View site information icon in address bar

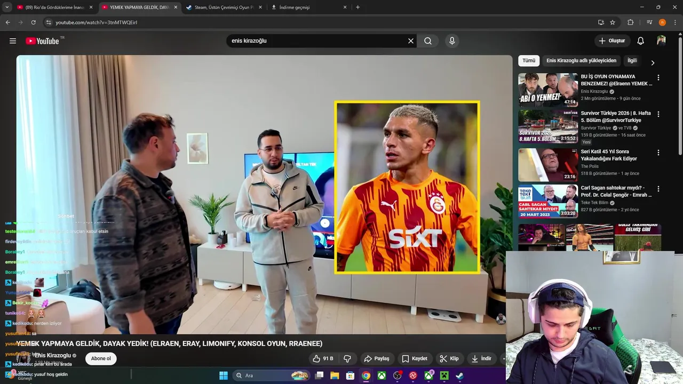point(49,22)
